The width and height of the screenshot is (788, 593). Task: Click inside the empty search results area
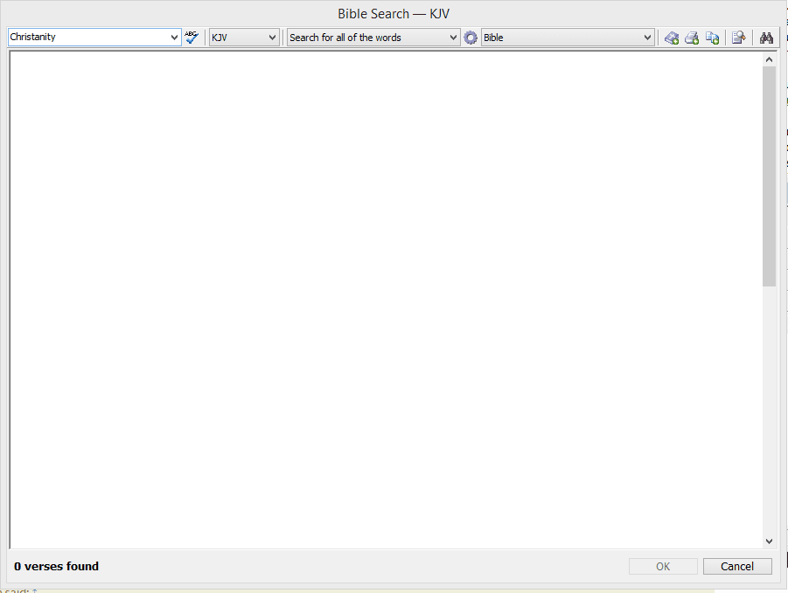[385, 297]
